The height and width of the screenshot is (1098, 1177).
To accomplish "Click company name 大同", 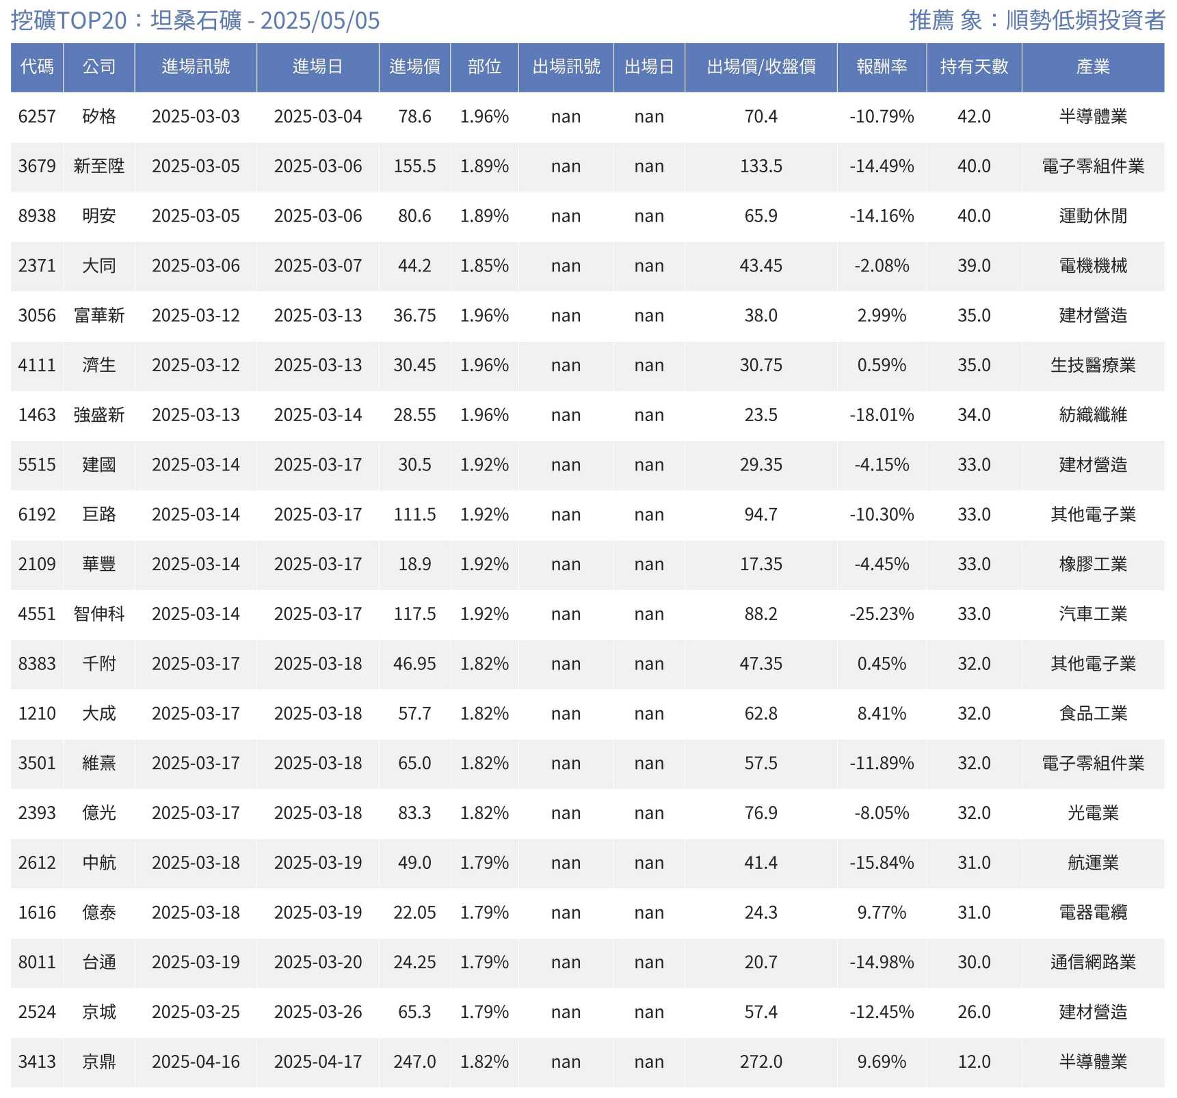I will [x=99, y=267].
